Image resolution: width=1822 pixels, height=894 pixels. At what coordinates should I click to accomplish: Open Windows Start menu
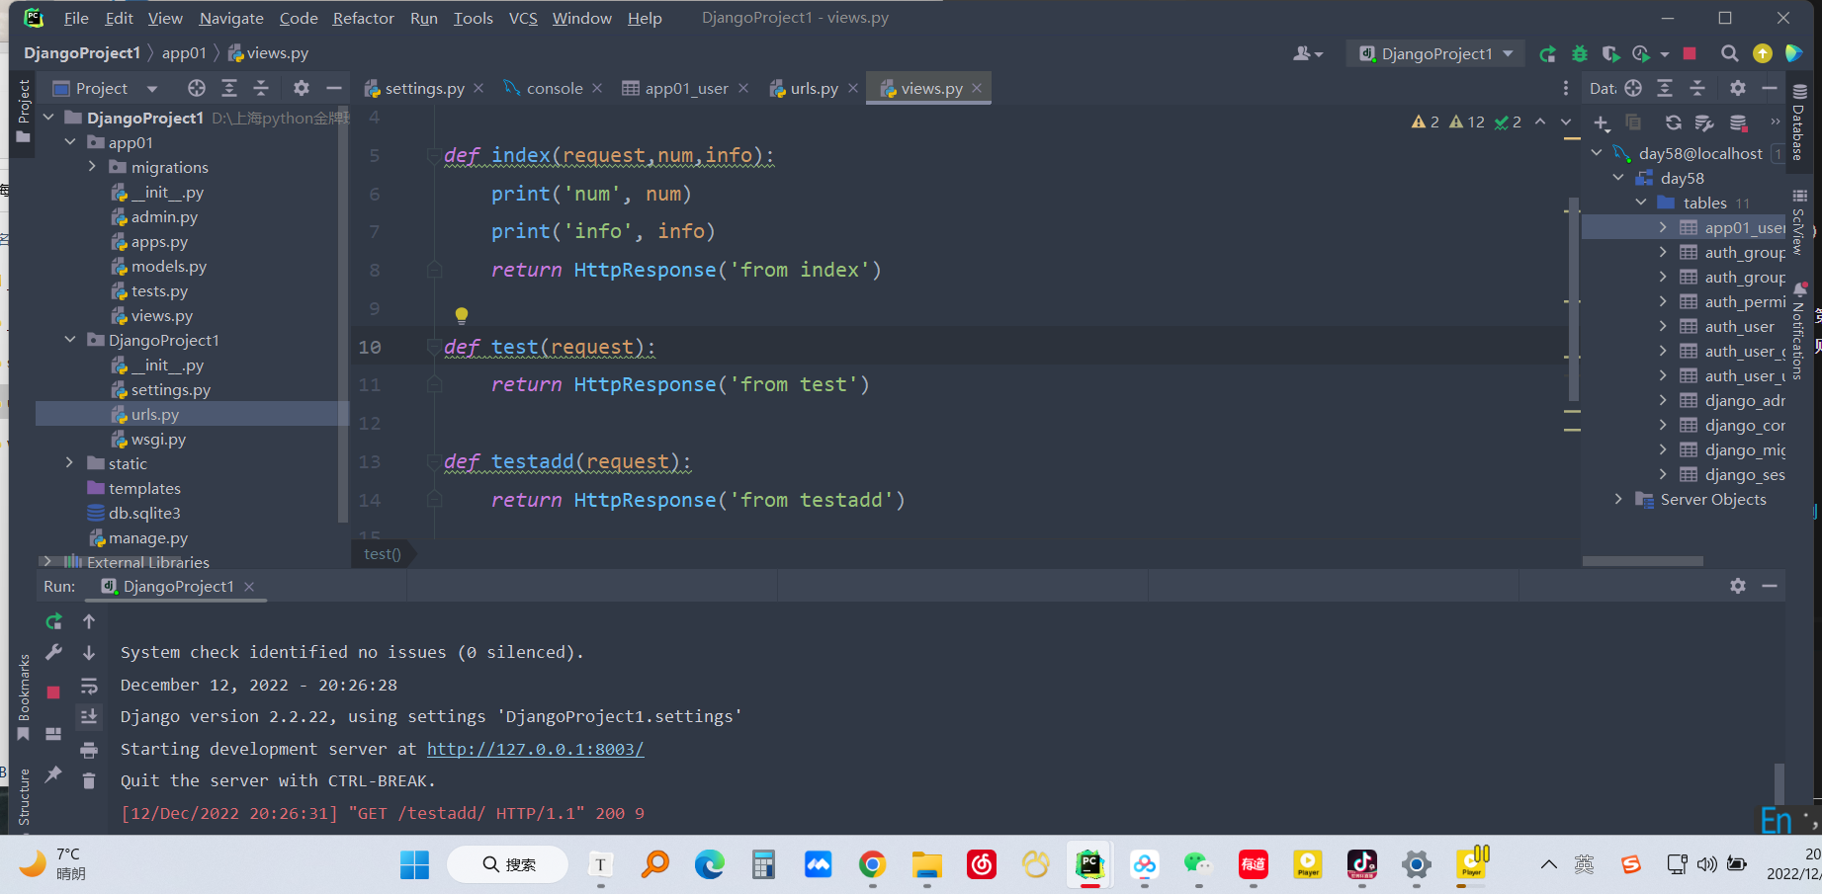[x=414, y=865]
